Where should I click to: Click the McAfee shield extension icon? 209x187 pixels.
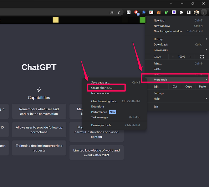(151, 12)
